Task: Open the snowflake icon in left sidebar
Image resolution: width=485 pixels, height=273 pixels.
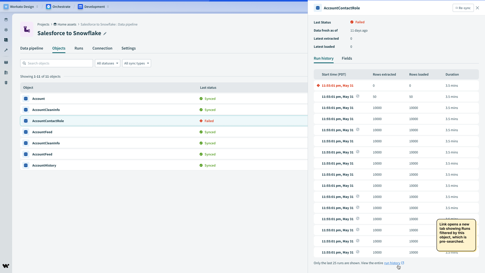Action: click(x=6, y=30)
